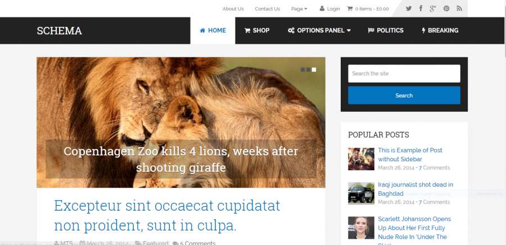Expand the Options Panel dropdown menu
Image resolution: width=506 pixels, height=245 pixels.
319,30
